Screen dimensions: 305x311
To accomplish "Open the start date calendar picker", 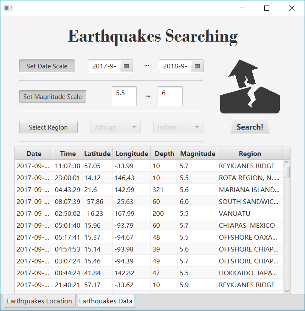I will point(126,66).
